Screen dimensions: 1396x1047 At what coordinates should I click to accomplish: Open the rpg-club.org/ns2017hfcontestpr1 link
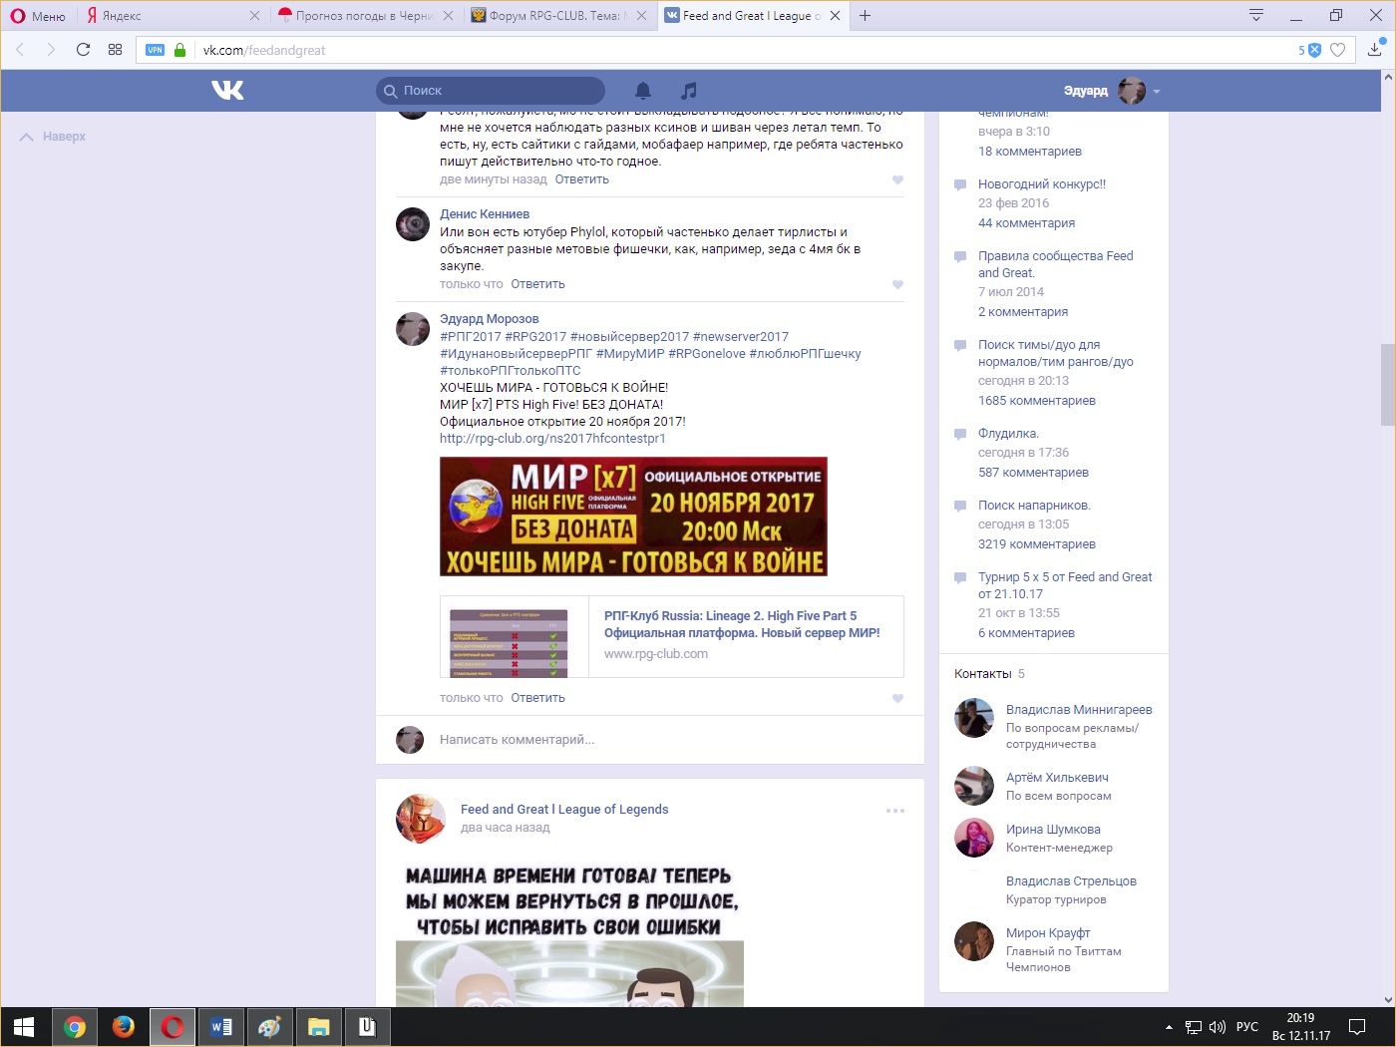(x=552, y=439)
